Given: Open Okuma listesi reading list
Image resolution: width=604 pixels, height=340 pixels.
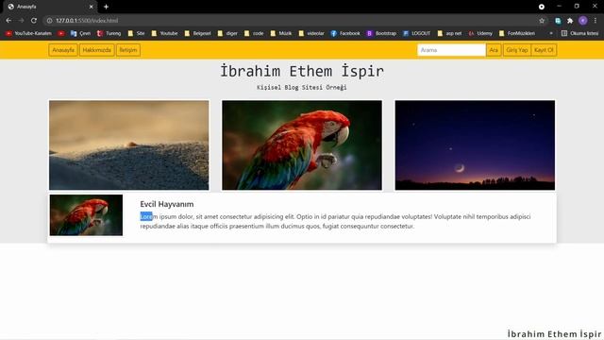Looking at the screenshot, I should (x=579, y=34).
